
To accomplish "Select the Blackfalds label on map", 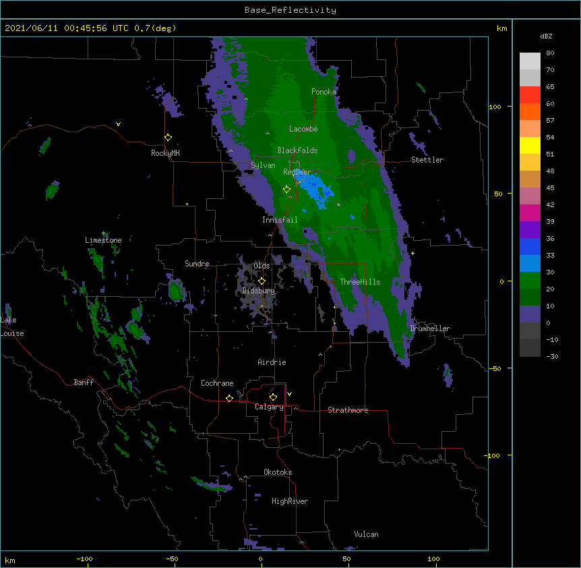I will click(297, 150).
